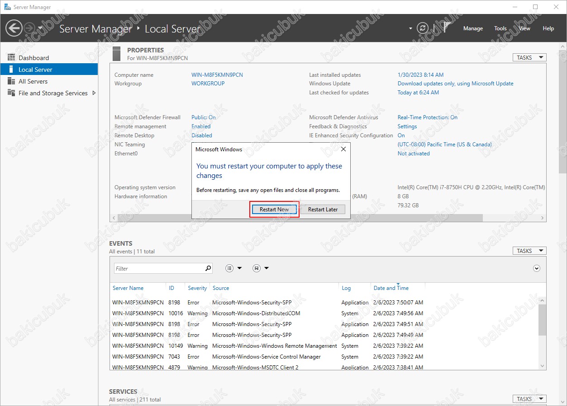This screenshot has width=567, height=406.
Task: Open the Tools menu
Action: (x=500, y=28)
